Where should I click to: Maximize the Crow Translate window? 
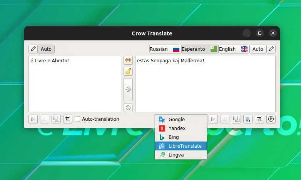260,33
